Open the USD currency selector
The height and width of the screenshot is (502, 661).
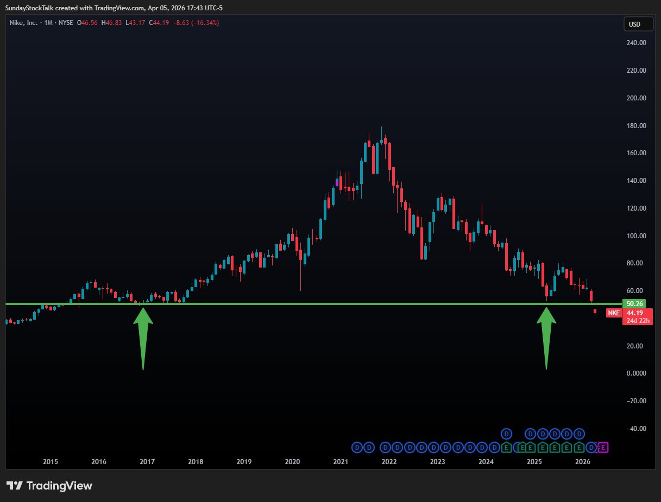[638, 24]
